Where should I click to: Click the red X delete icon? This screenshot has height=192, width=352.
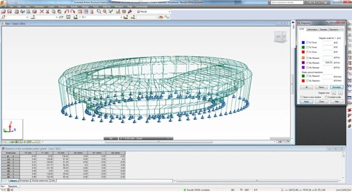pos(42,11)
